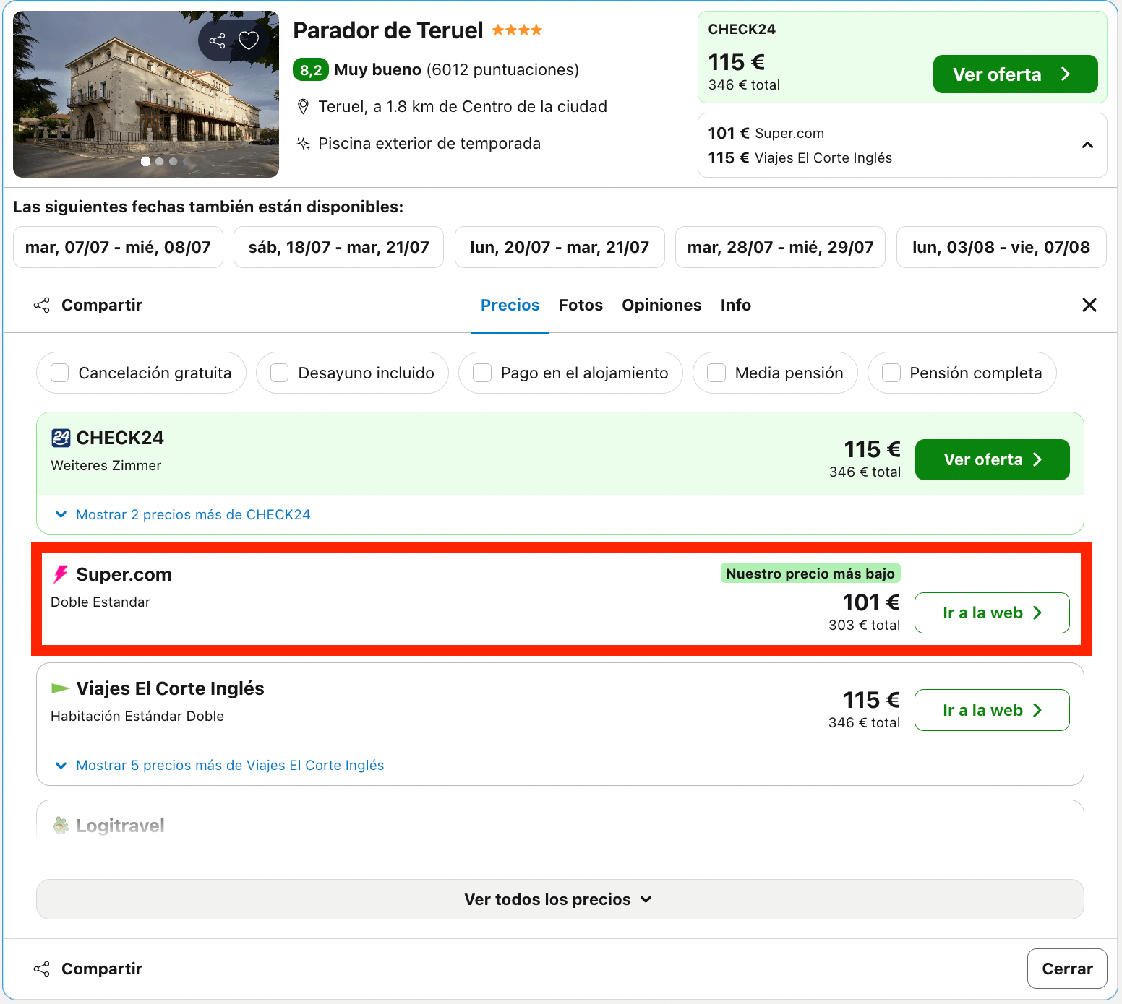Click the share icon next to top Compartir
Image resolution: width=1122 pixels, height=1004 pixels.
(x=42, y=305)
